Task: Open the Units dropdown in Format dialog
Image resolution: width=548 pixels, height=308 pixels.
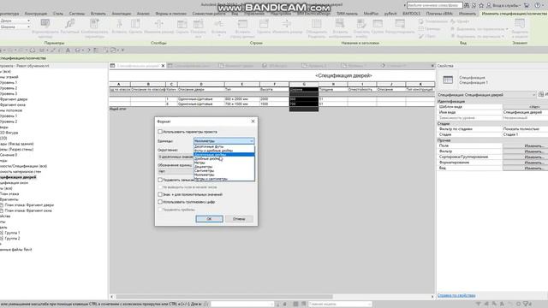Action: click(224, 140)
